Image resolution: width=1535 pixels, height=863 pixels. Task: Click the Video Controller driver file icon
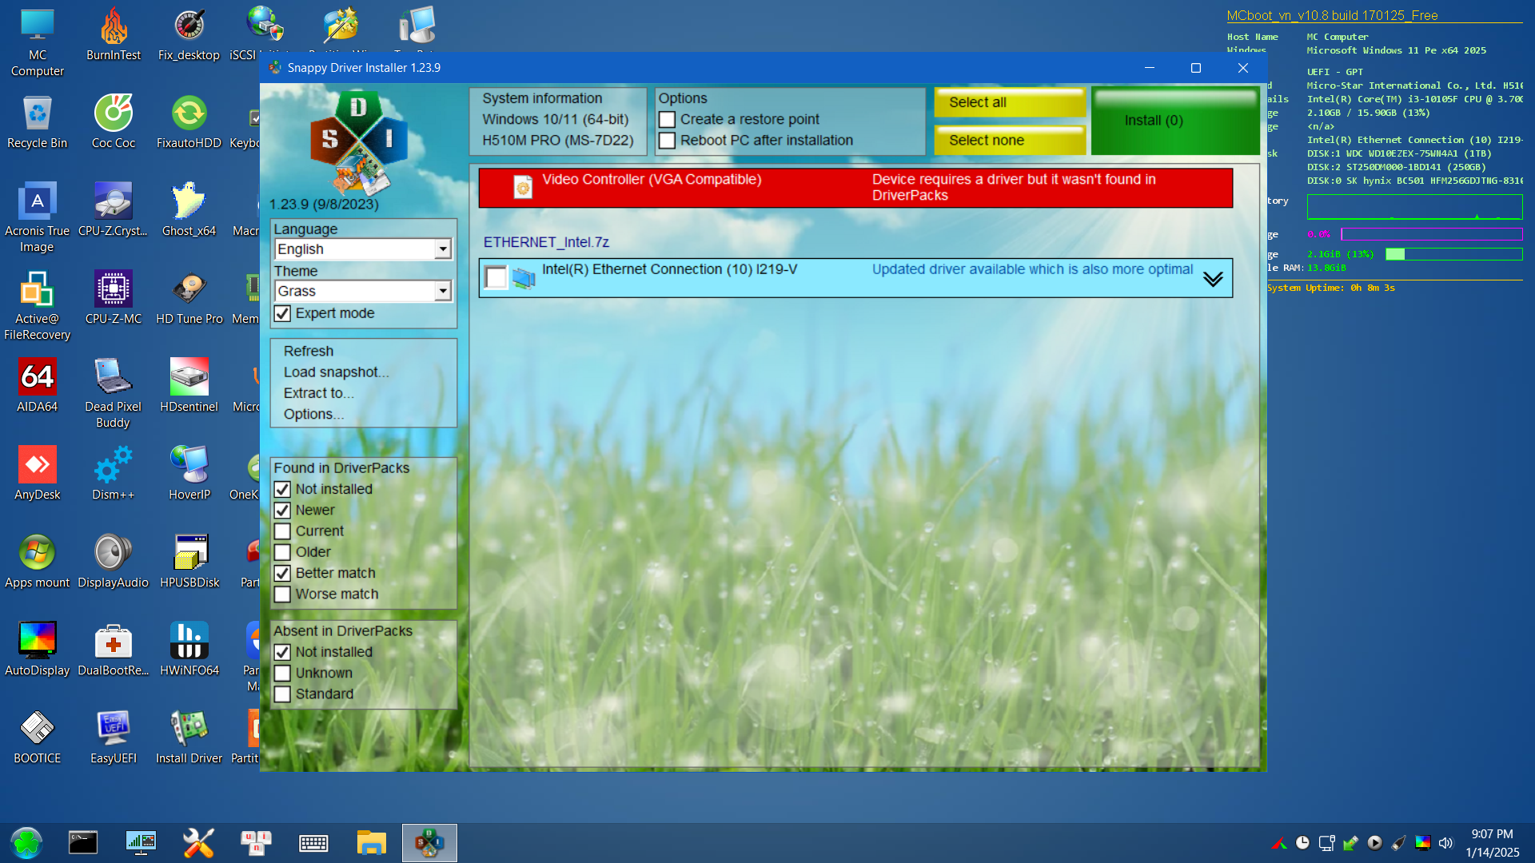[523, 188]
